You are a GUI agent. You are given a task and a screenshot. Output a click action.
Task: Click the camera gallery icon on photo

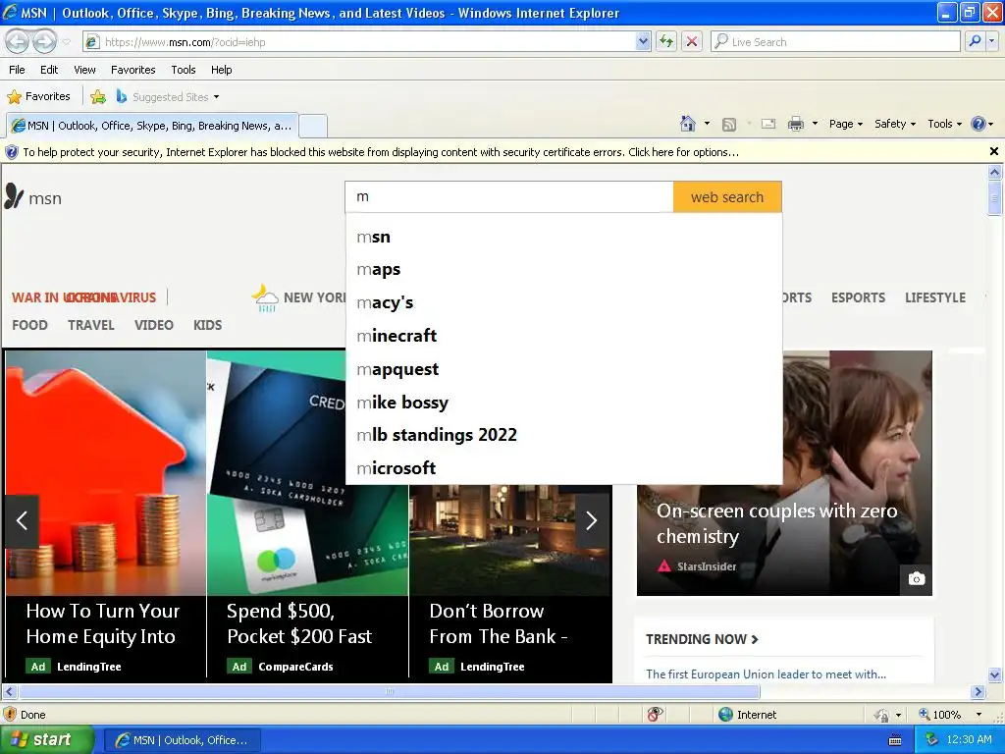(917, 579)
